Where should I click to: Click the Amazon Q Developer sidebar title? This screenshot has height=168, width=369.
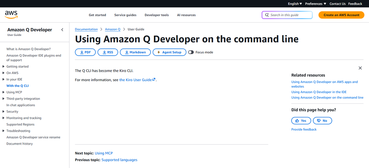30,30
